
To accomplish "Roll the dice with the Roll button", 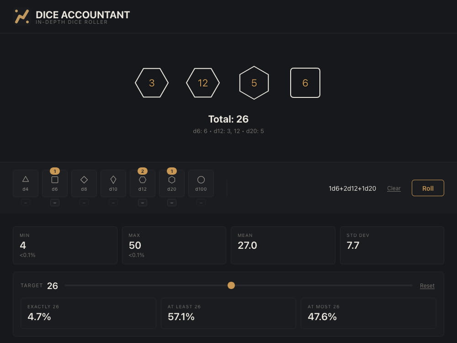I will point(428,188).
